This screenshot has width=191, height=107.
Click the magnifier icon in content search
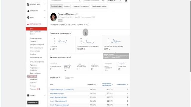[80, 1]
